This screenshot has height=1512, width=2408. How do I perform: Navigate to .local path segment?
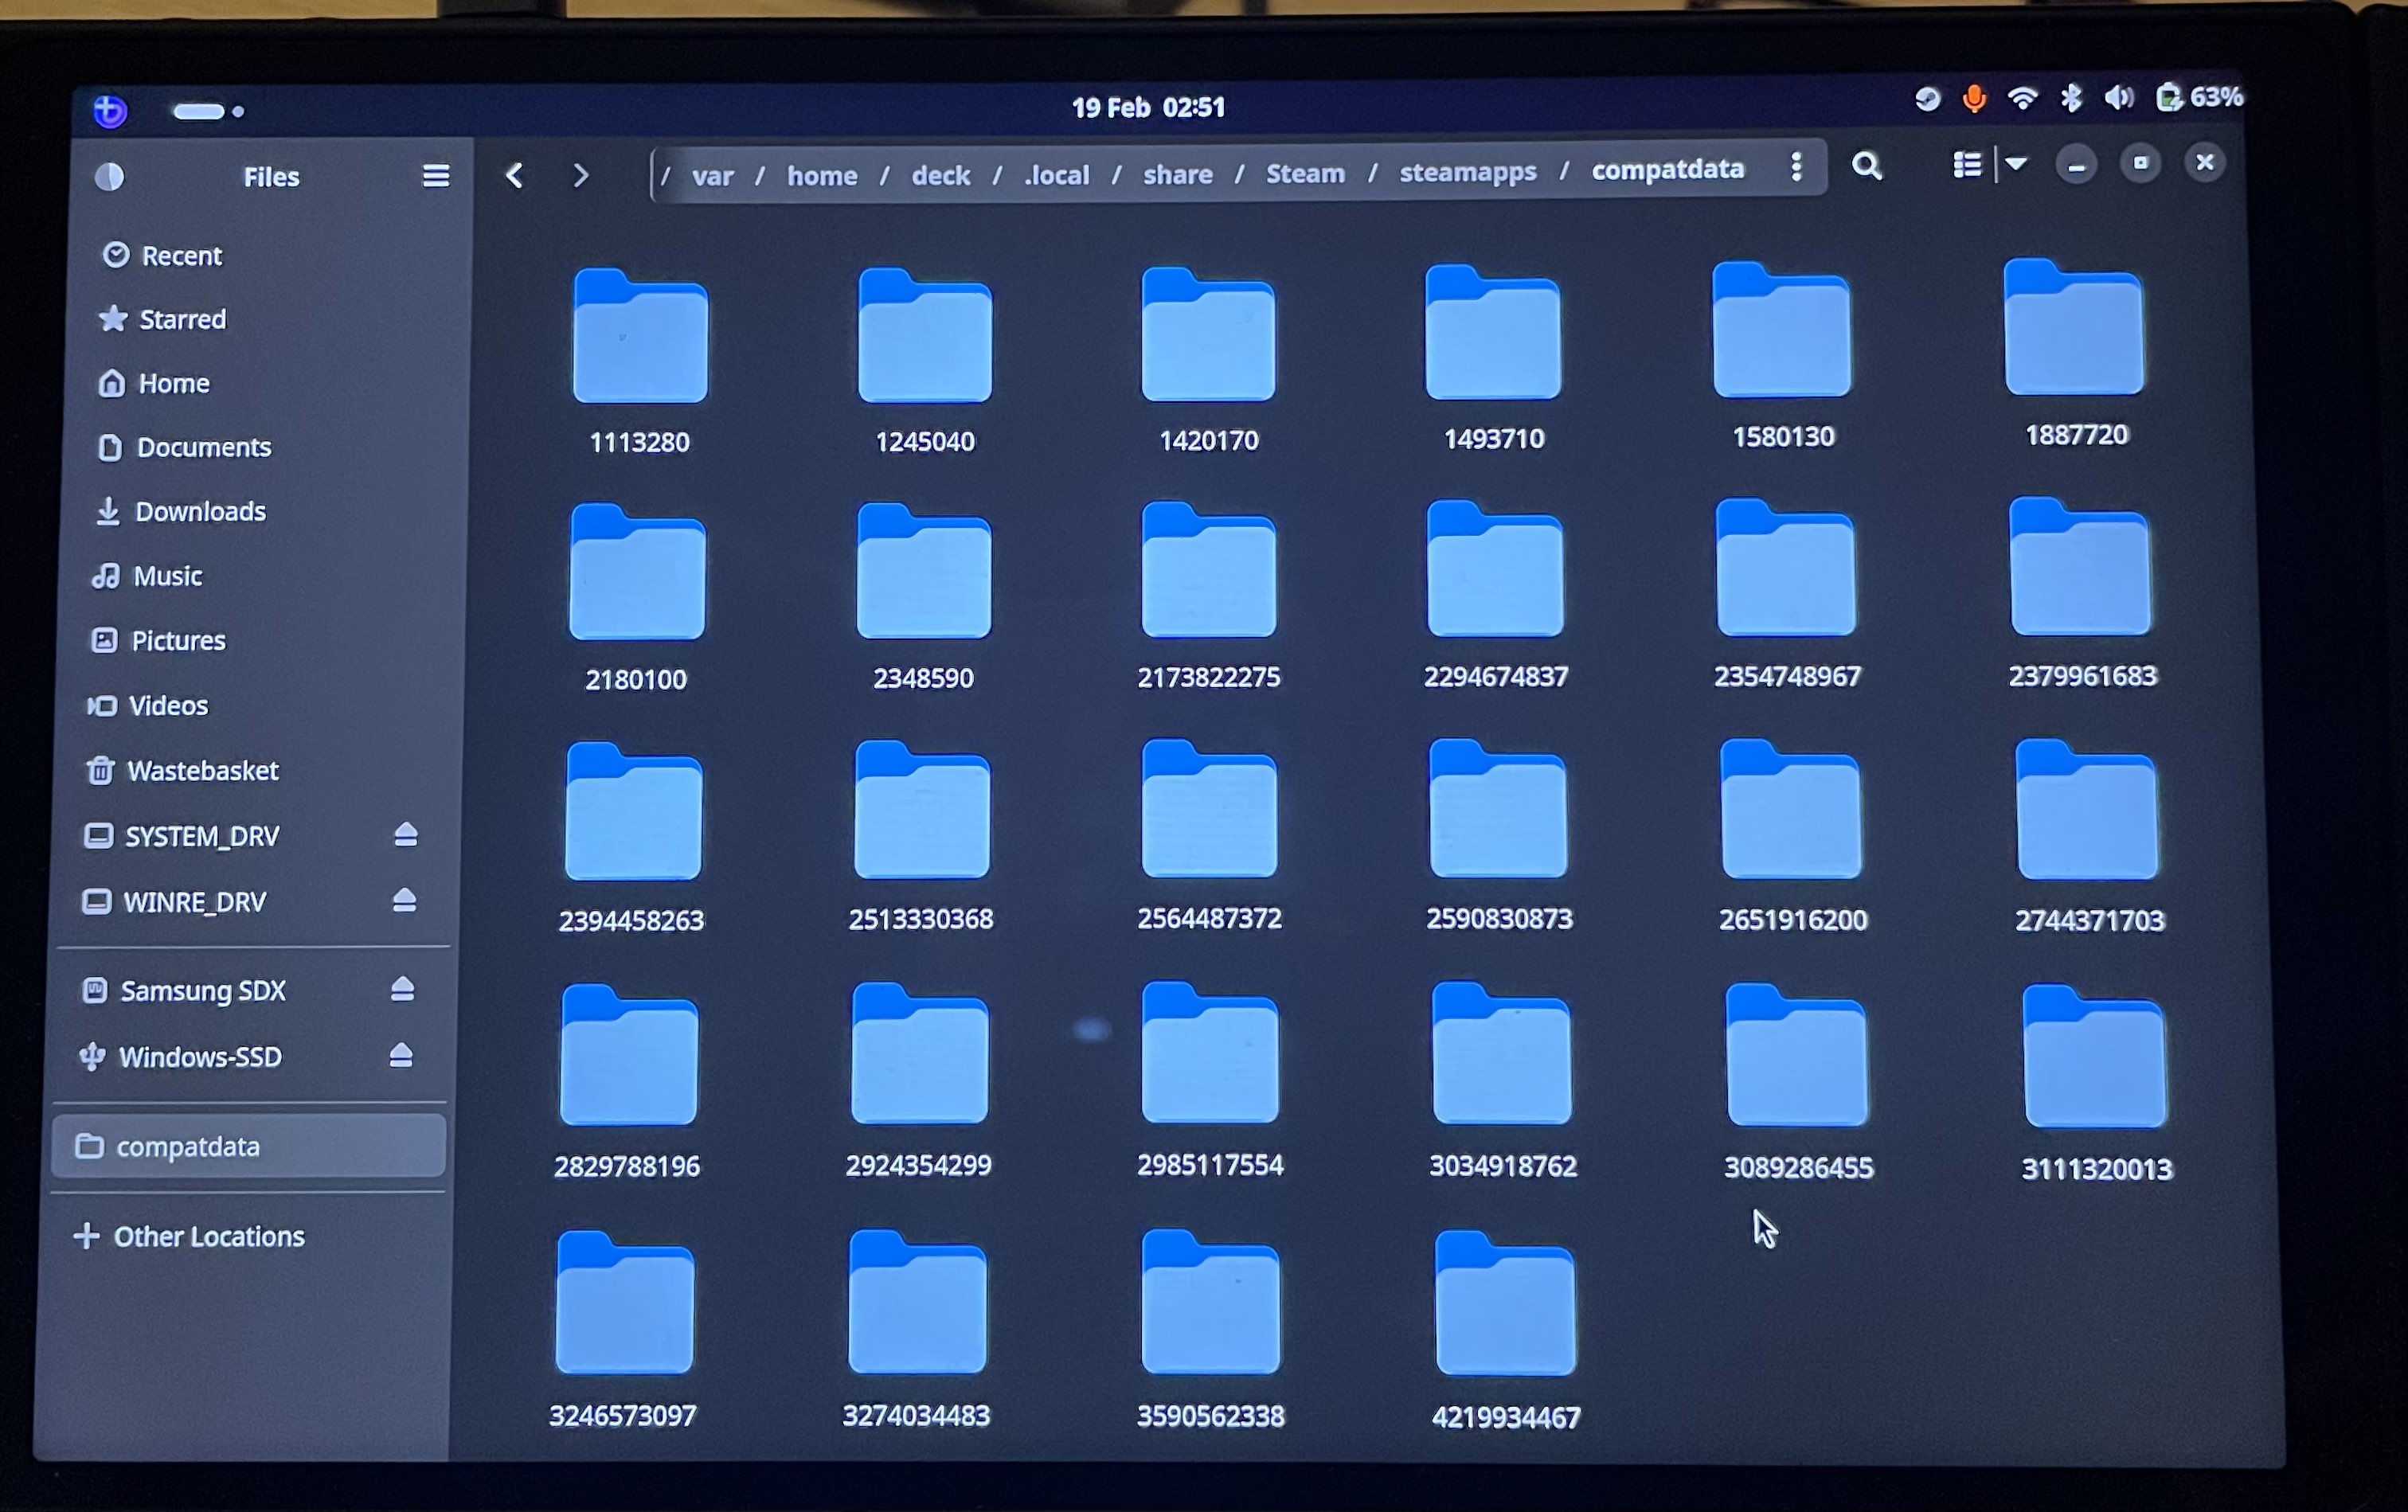click(x=1056, y=175)
